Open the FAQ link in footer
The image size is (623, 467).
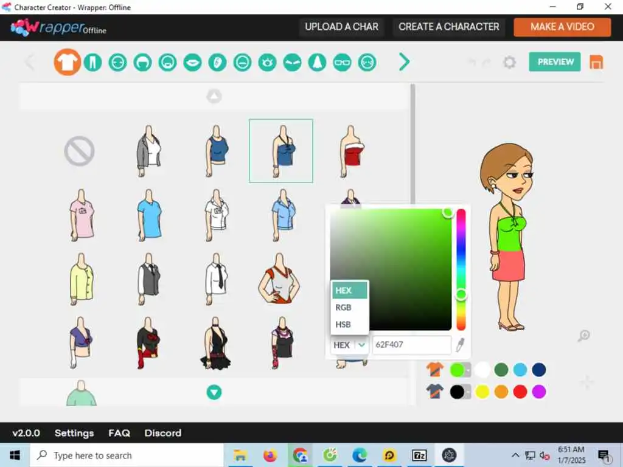point(119,433)
